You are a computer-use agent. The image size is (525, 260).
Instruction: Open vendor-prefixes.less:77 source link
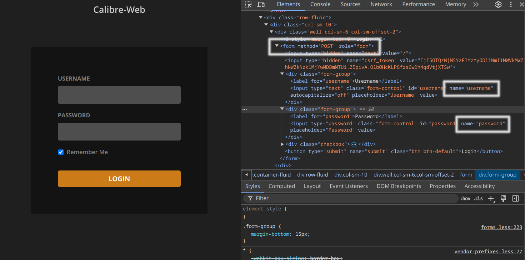pyautogui.click(x=488, y=251)
